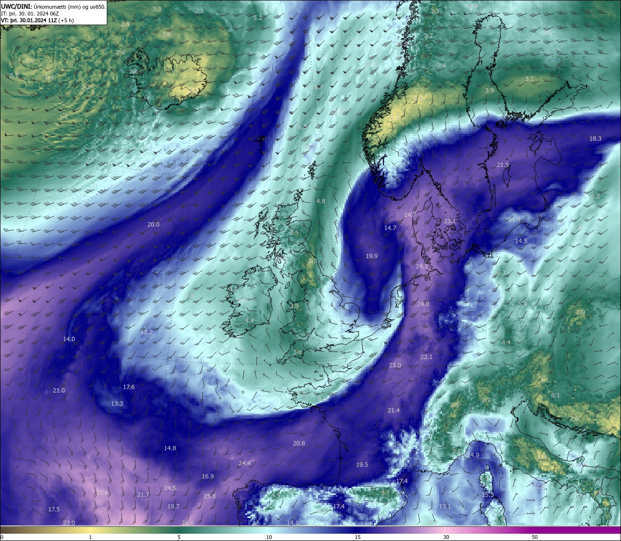Click the 5.2 value at the top
The image size is (621, 541).
pyautogui.click(x=258, y=18)
